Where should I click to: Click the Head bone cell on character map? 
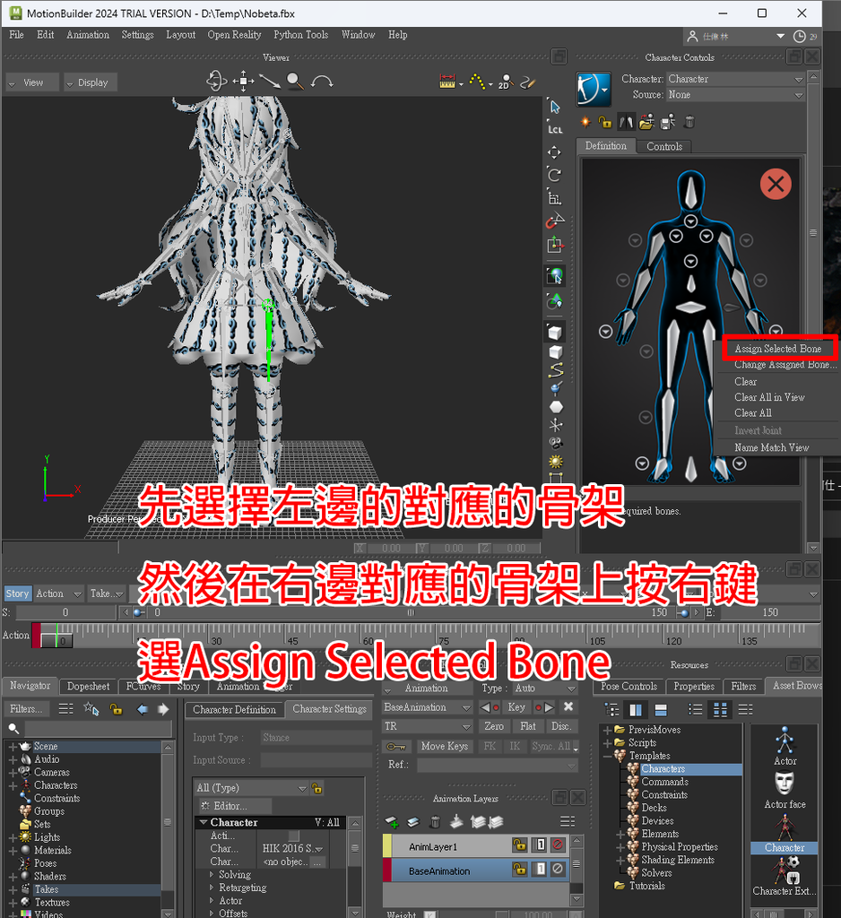click(x=691, y=192)
